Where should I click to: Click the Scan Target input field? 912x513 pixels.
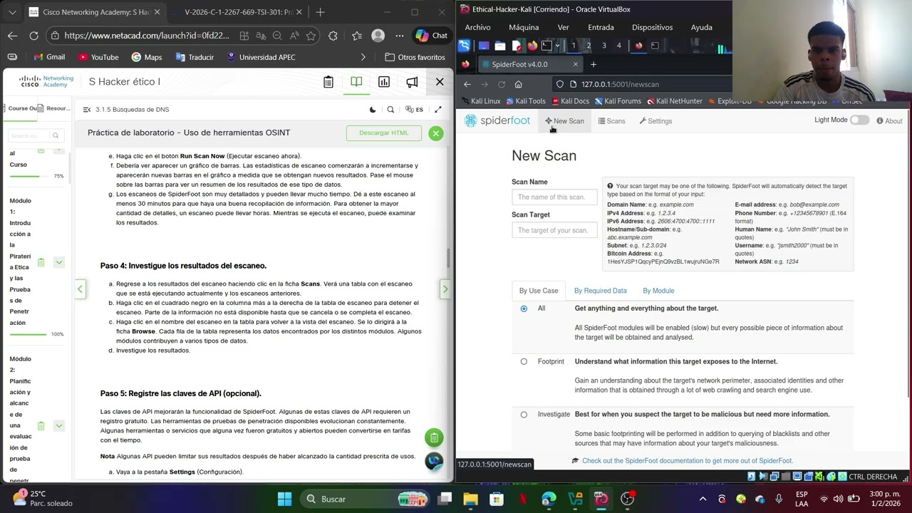(554, 230)
